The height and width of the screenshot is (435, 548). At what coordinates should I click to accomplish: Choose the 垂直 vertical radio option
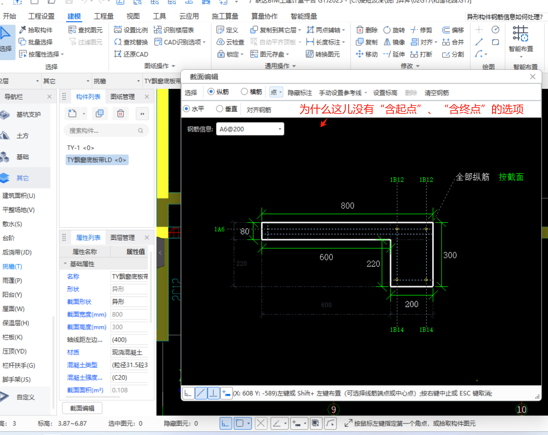click(219, 109)
